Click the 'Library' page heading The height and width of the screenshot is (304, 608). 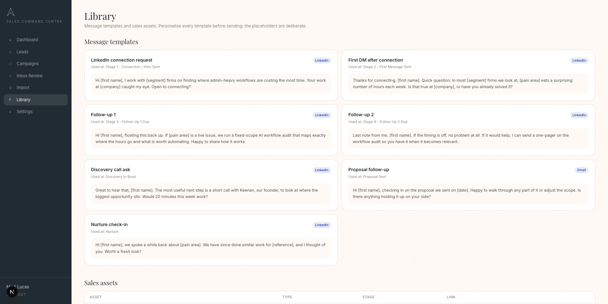pyautogui.click(x=100, y=16)
